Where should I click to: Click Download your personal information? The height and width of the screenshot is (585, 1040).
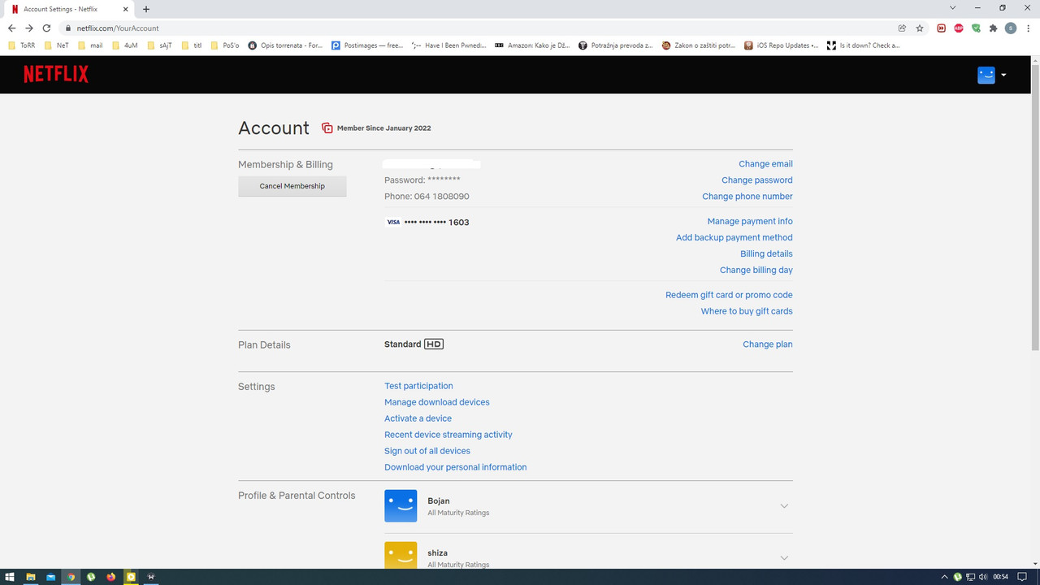456,467
